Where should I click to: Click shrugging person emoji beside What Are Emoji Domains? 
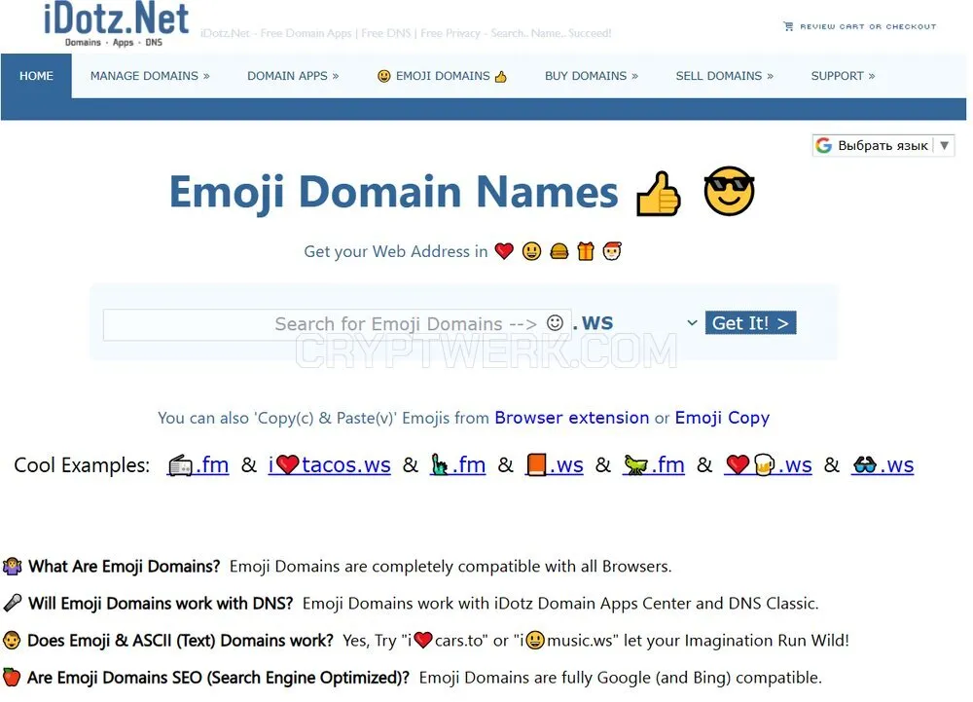12,566
